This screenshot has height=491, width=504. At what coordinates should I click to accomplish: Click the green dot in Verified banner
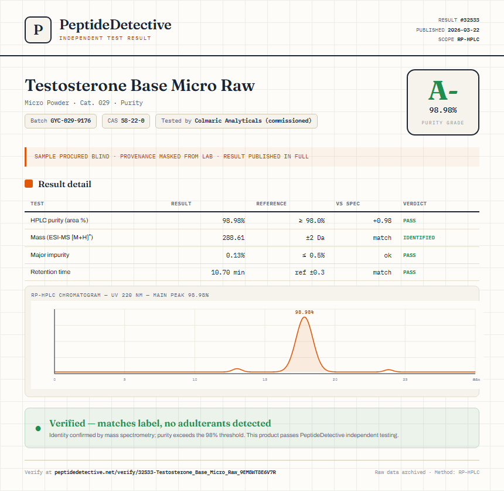point(38,428)
